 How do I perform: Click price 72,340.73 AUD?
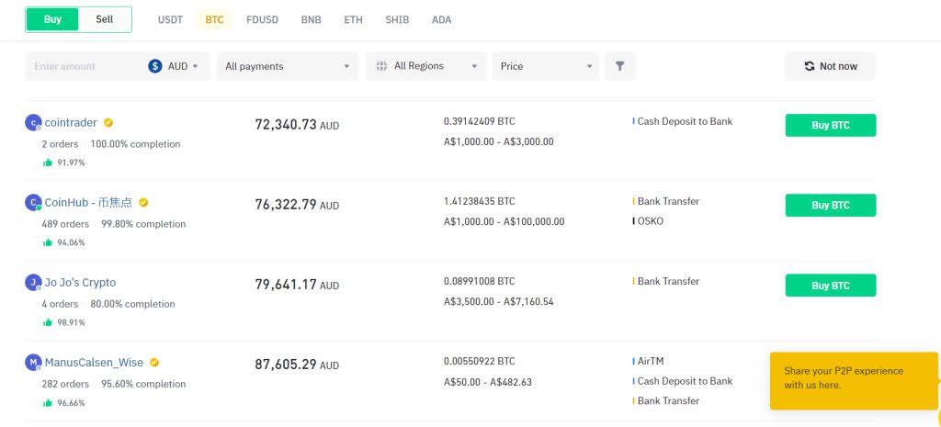[297, 125]
